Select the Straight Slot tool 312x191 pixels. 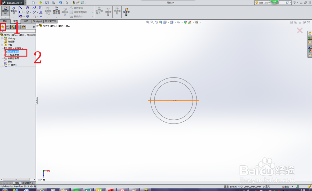(21, 16)
